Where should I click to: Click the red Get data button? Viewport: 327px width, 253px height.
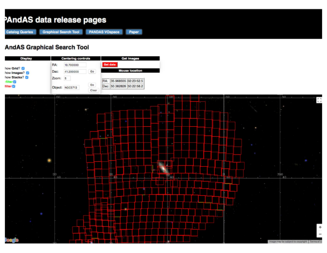[110, 65]
